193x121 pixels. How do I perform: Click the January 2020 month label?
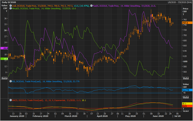(x=17, y=116)
